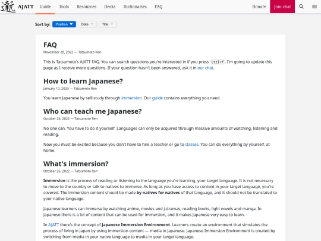Viewport: 321px width, 241px height.
Task: Sort posts by Title
Action: (x=108, y=24)
